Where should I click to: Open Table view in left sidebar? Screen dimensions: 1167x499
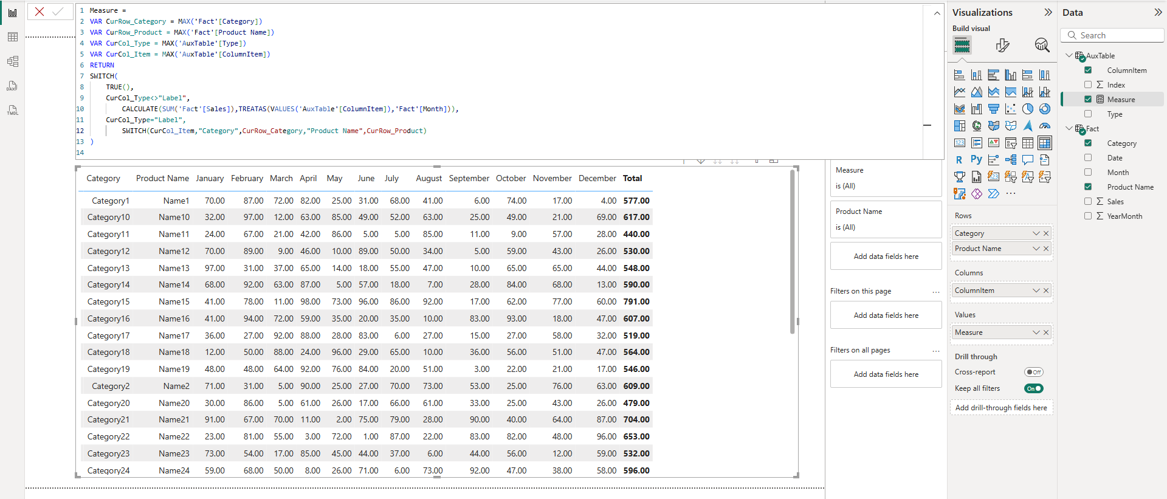click(x=12, y=37)
